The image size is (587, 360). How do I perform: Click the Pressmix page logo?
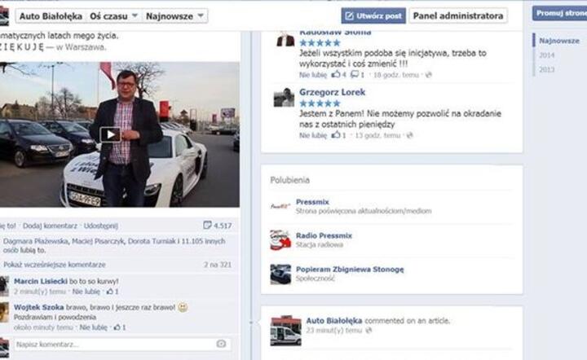tap(280, 206)
